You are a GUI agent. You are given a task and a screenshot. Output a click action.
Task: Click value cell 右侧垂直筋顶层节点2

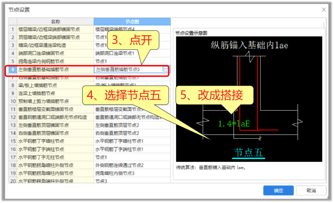(132, 133)
